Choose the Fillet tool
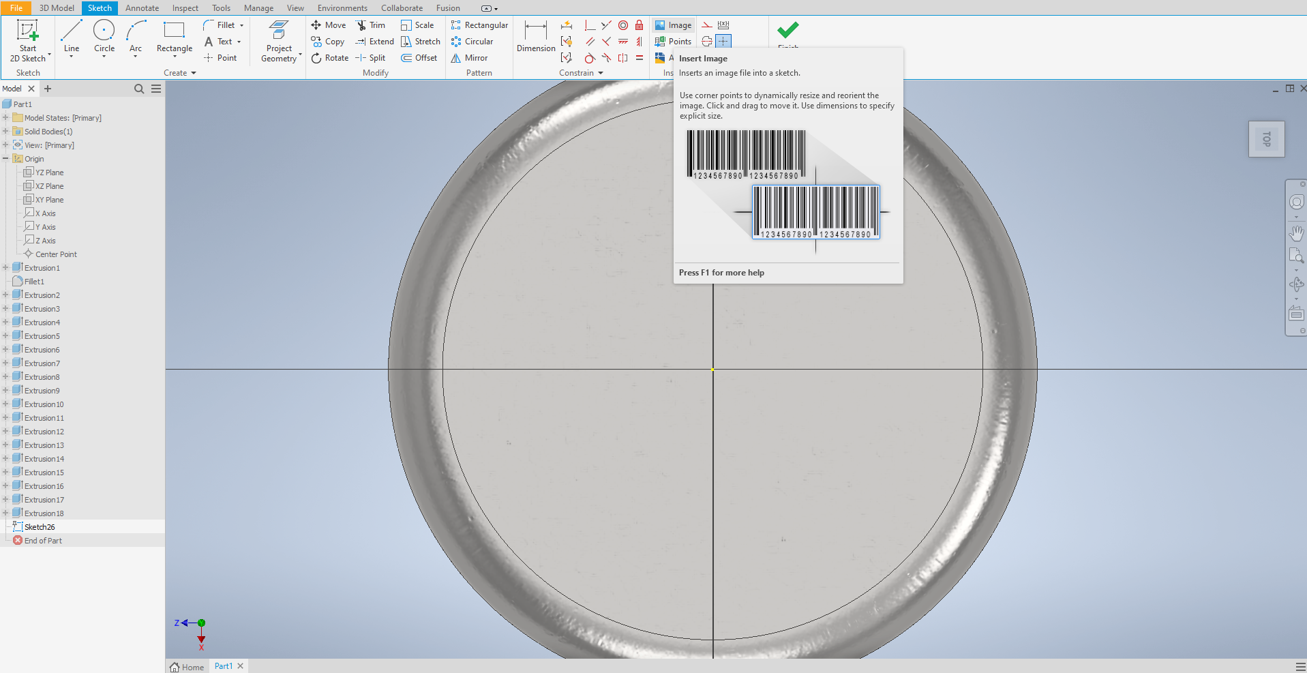The width and height of the screenshot is (1307, 673). (220, 25)
